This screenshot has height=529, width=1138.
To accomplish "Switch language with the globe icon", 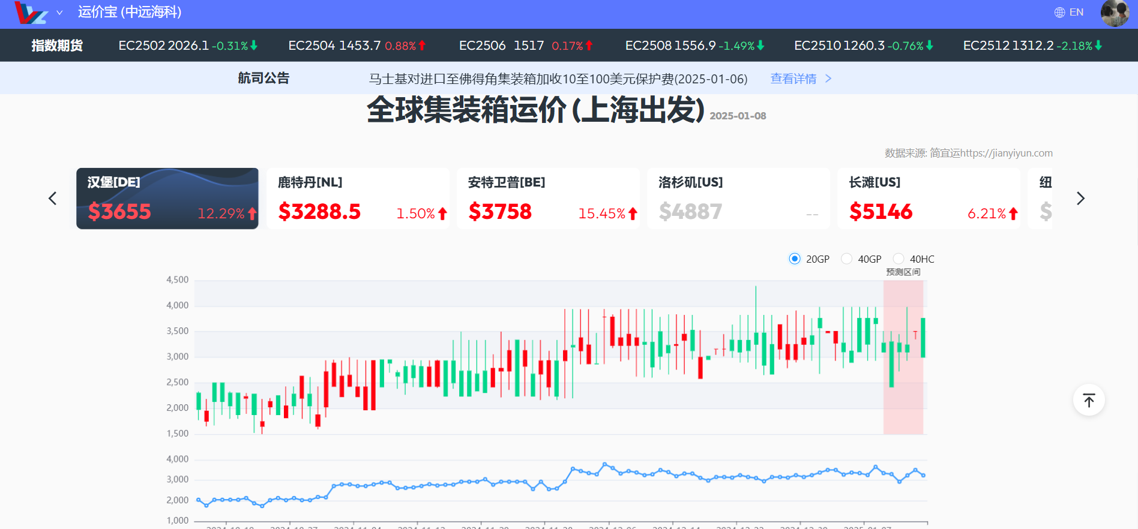I will (1060, 13).
